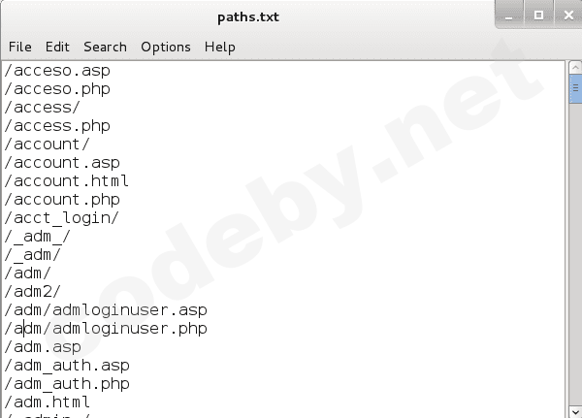Set cursor on /adm_auth.php line
The height and width of the screenshot is (418, 582).
tap(67, 384)
